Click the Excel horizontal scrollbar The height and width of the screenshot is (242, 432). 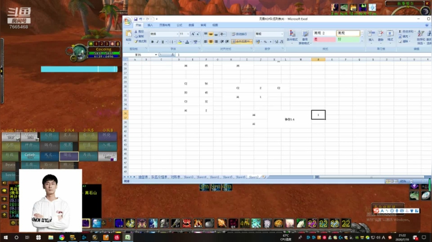[371, 177]
